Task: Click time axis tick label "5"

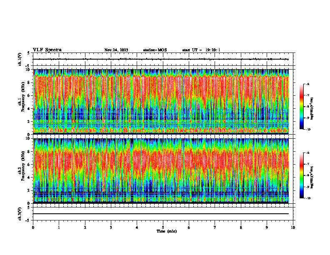Action: [x=163, y=227]
